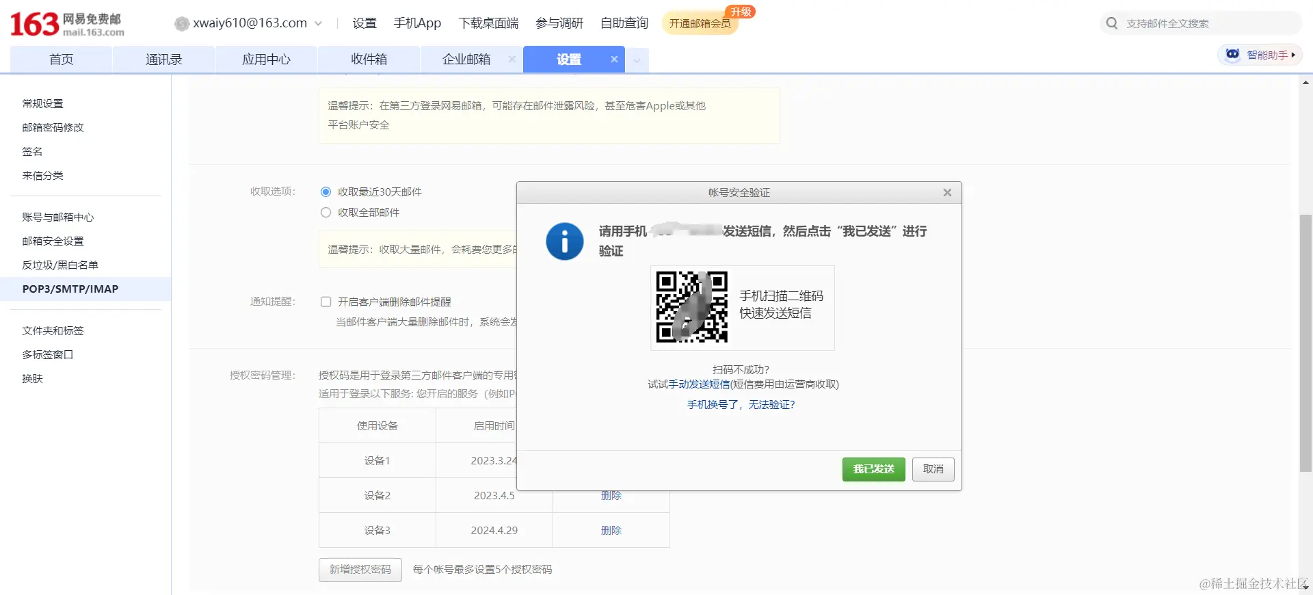Click 开通邮箱会员 upgrade button
The width and height of the screenshot is (1313, 595).
click(700, 23)
